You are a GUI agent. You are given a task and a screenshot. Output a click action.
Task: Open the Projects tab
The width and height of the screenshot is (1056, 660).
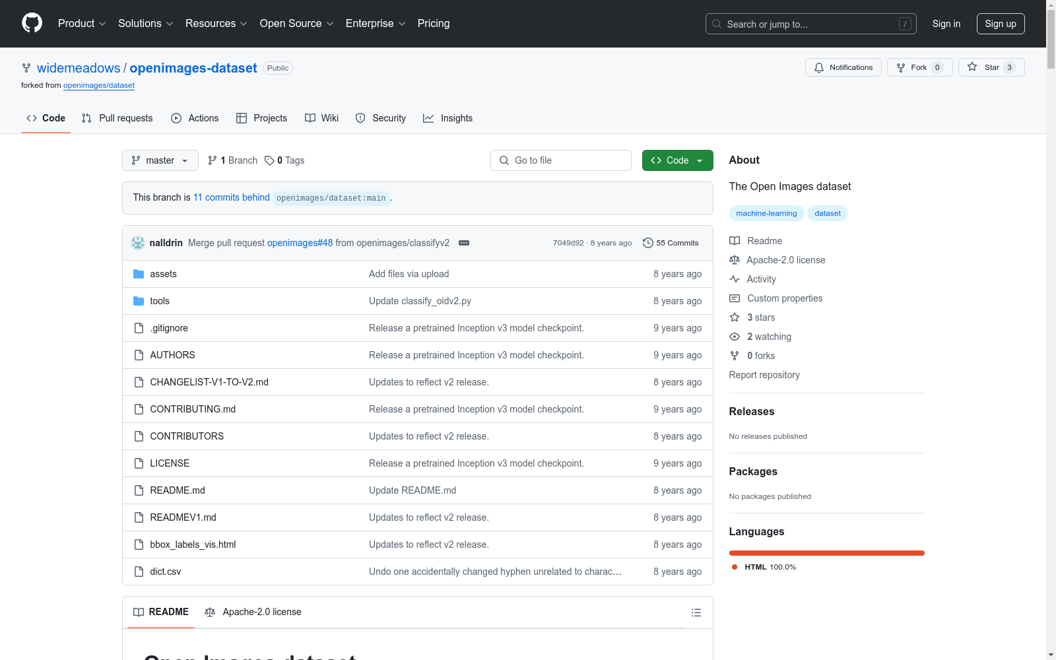point(262,118)
